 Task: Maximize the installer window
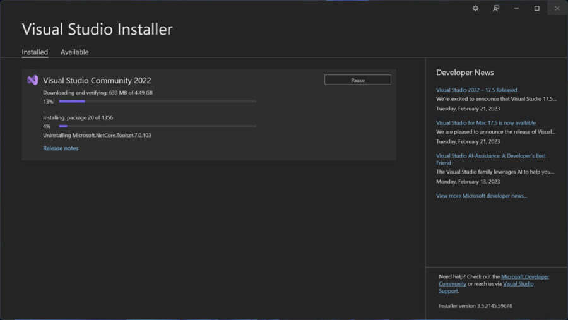pyautogui.click(x=536, y=8)
